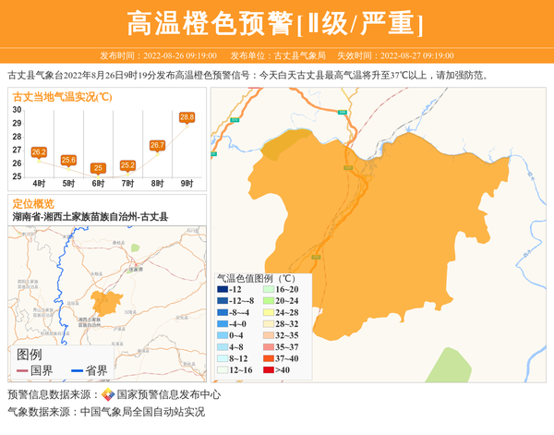
Task: Click the red 国界 line legend symbol
Action: pos(23,371)
